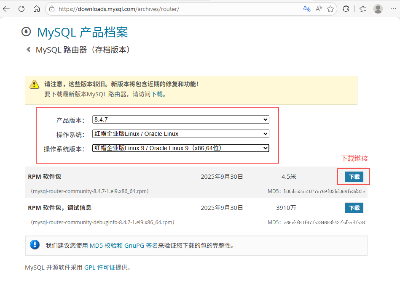Open the browser settings ellipsis menu
This screenshot has height=286, width=400.
393,9
